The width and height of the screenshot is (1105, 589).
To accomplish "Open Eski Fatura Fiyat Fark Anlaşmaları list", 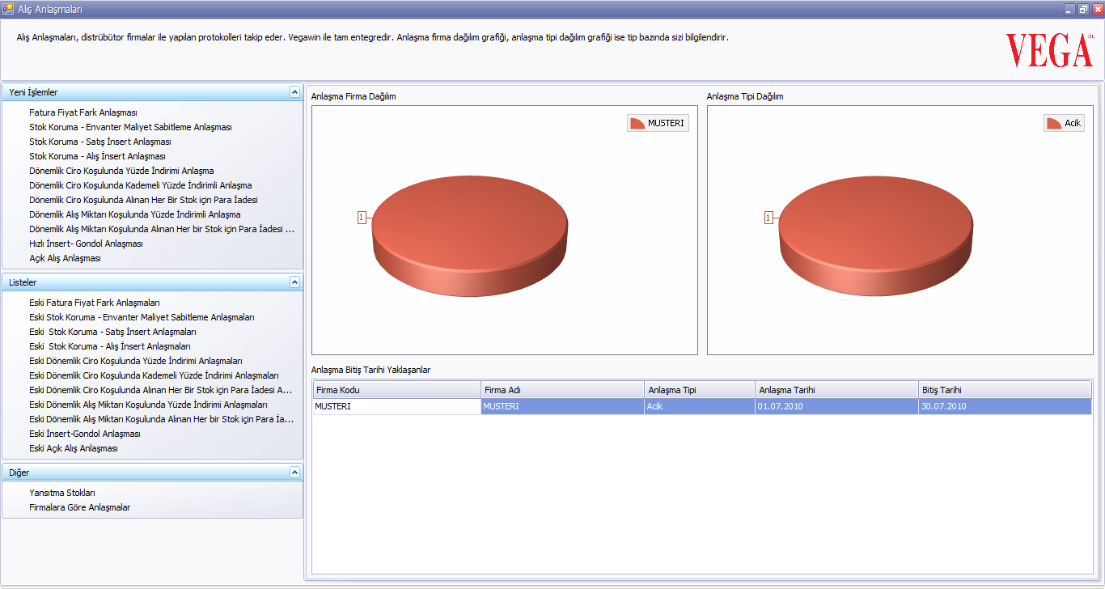I will [95, 303].
